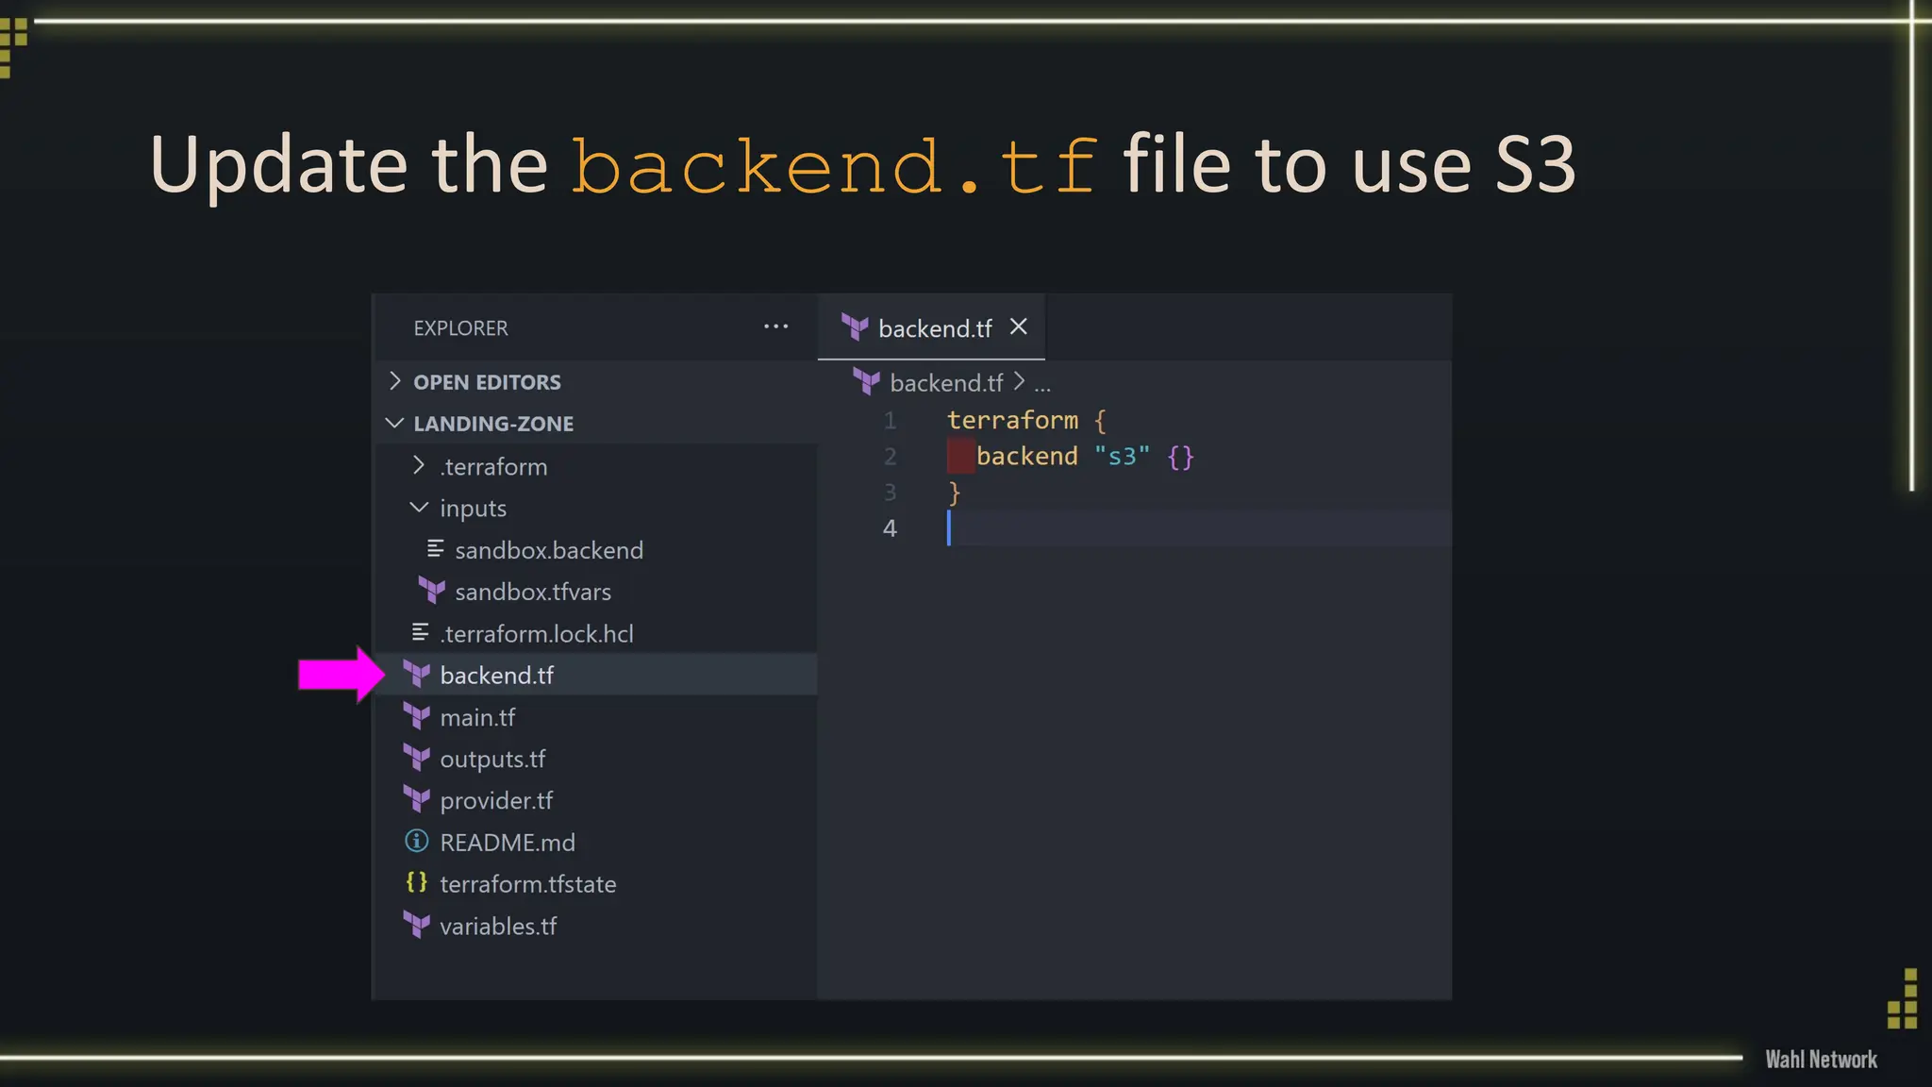Open .terraform.lock.hcl file
Image resolution: width=1932 pixels, height=1087 pixels.
[537, 634]
